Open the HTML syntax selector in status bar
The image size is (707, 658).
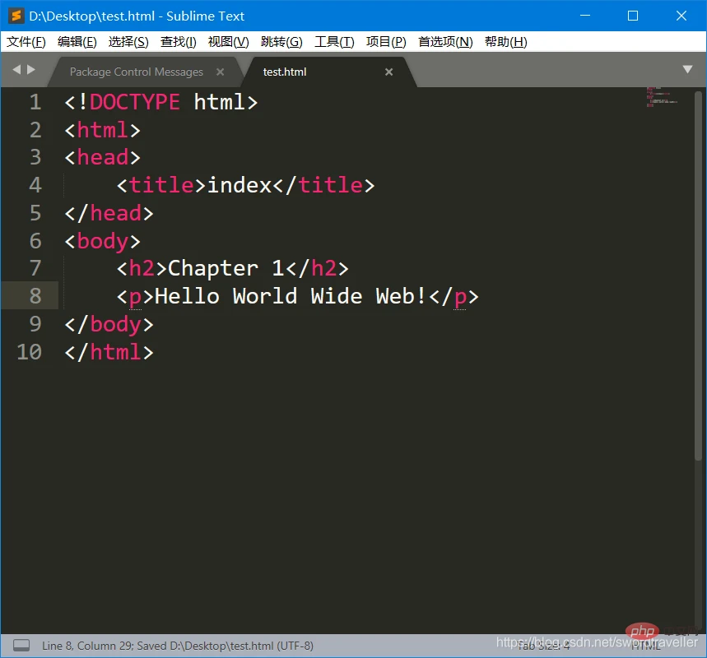[x=645, y=646]
